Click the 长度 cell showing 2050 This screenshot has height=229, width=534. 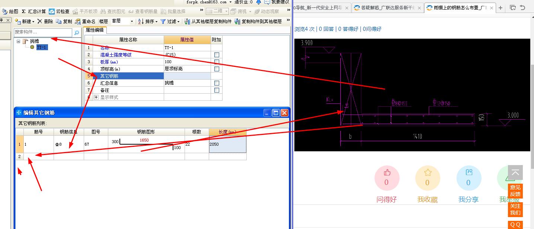[x=228, y=144]
